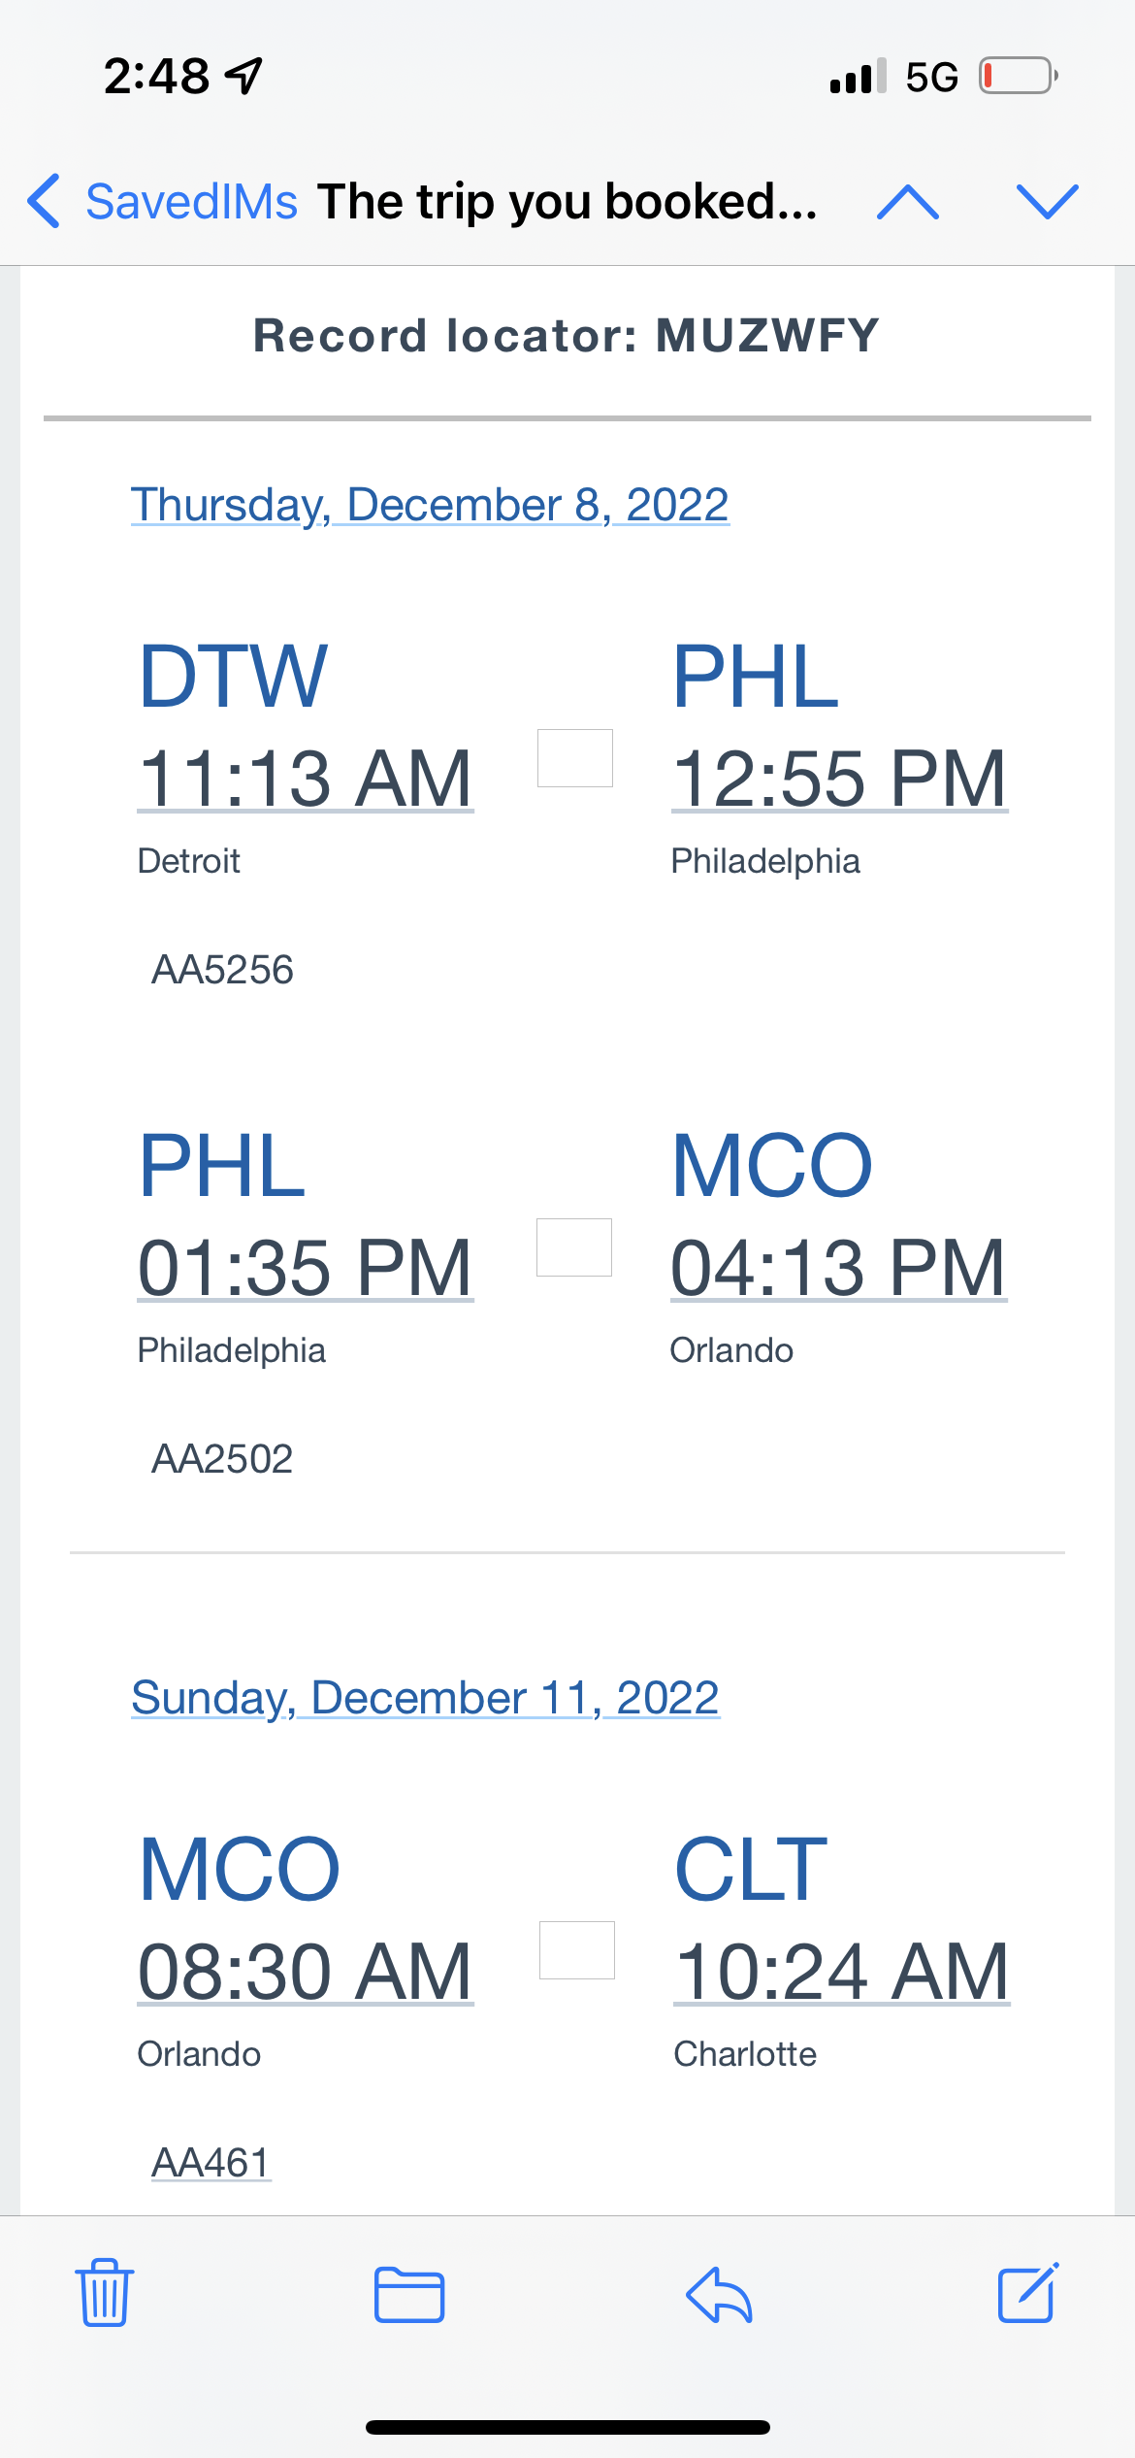
Task: Open the SavedIMs mailbox back link
Action: (191, 202)
